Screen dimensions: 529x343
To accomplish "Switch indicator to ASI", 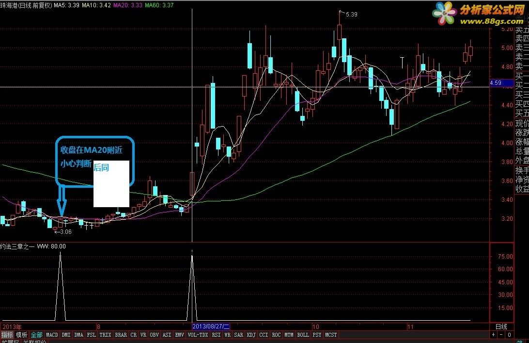I will click(167, 335).
